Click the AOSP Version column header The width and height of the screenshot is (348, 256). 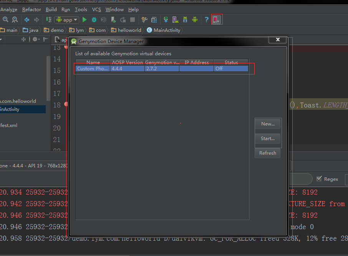point(128,62)
